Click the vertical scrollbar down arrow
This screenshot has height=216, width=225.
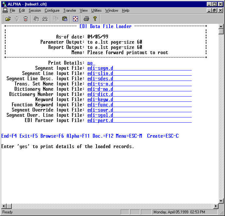click(221, 201)
